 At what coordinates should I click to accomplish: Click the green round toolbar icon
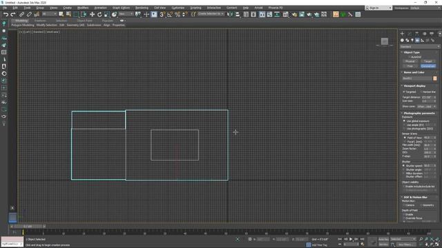(x=343, y=14)
